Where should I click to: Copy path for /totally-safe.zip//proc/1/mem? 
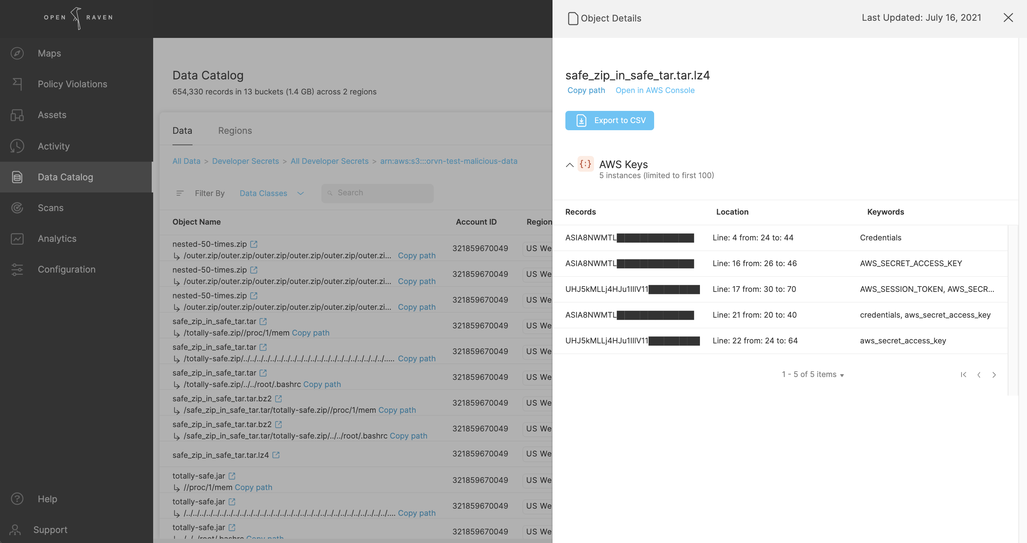(x=311, y=333)
